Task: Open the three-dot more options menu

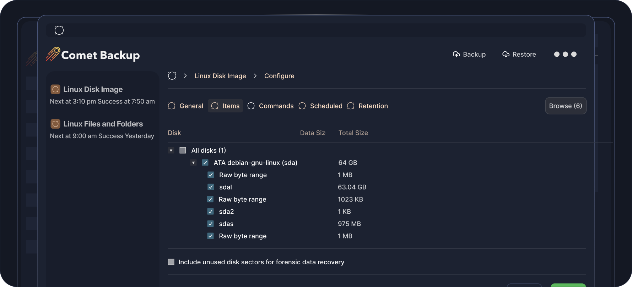Action: (565, 54)
